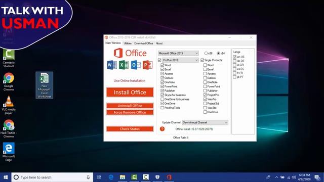Click the microphone icon in search box
The image size is (324, 182).
(88, 177)
